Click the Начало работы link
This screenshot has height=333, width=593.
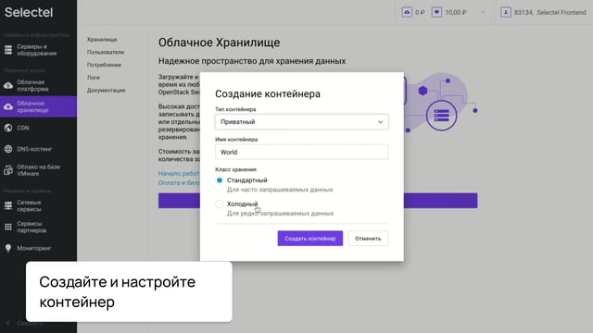pos(179,173)
